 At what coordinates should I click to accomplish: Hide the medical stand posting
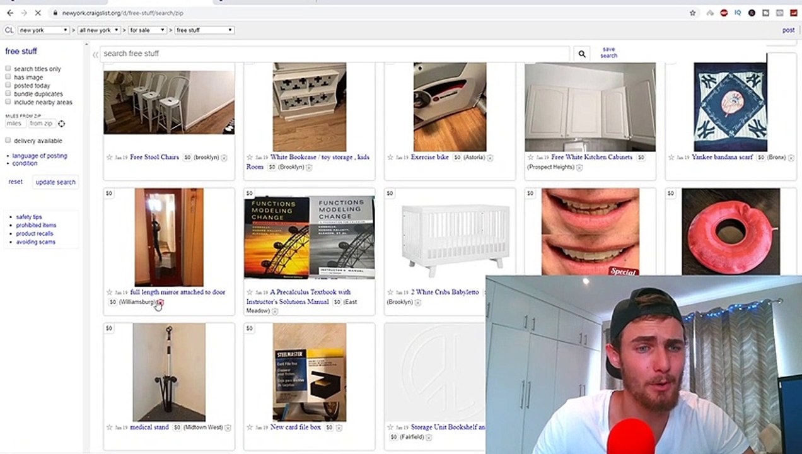[x=228, y=428]
